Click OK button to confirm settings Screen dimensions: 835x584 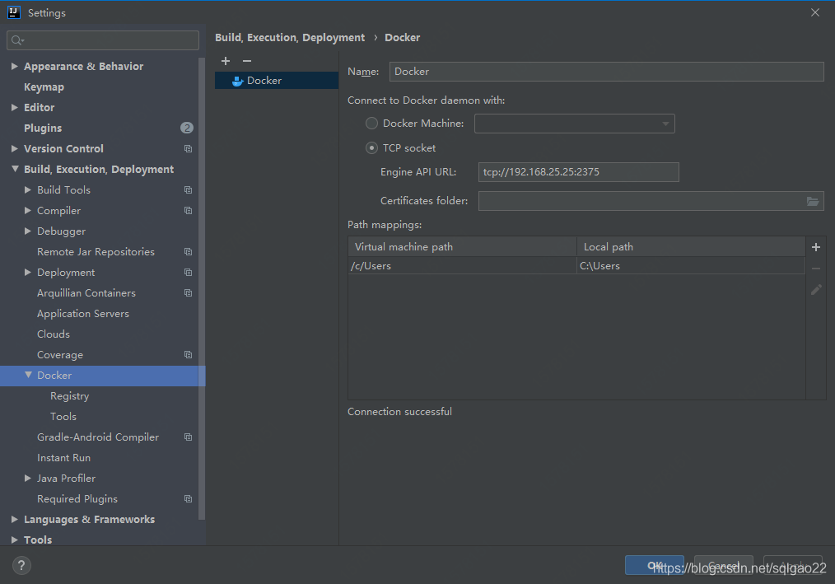pyautogui.click(x=655, y=565)
